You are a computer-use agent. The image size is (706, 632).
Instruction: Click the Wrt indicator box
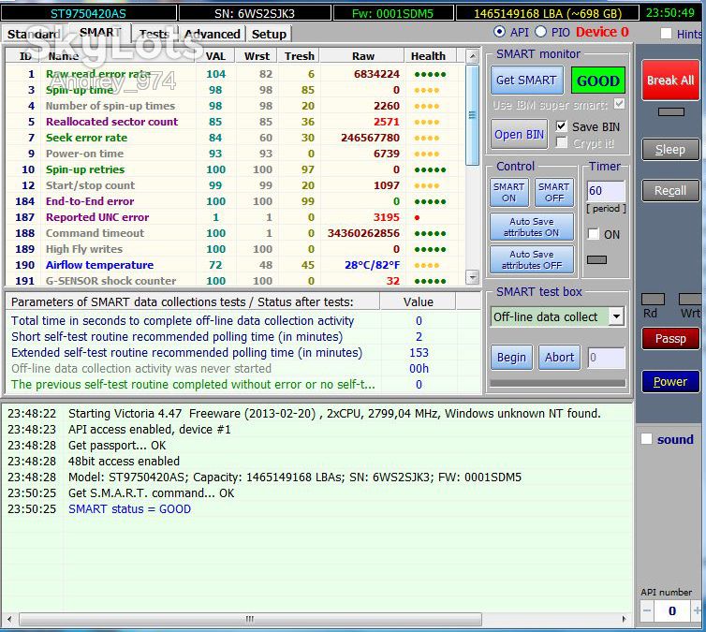pos(691,299)
